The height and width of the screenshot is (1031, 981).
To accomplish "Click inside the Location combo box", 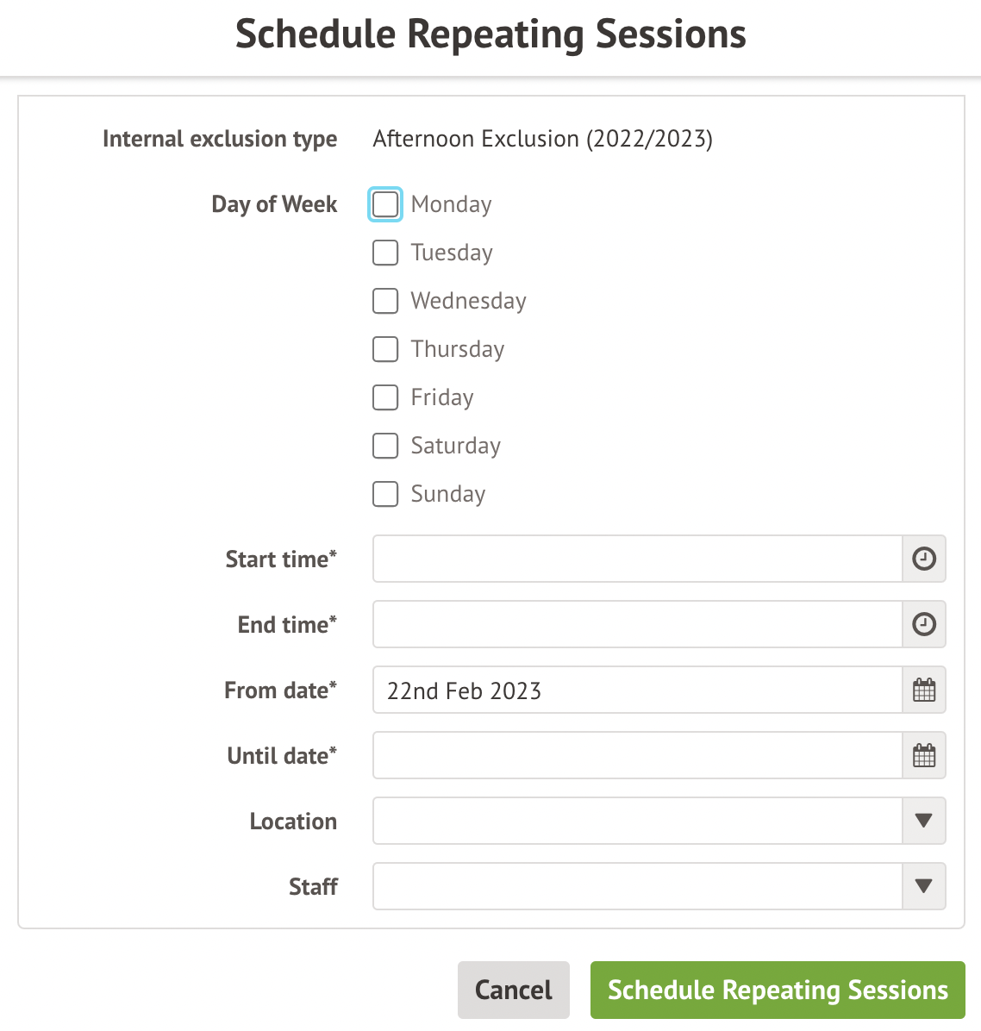I will click(637, 821).
